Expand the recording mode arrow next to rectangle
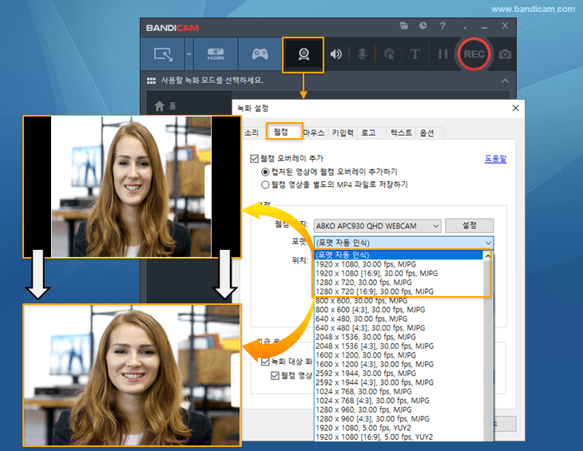583x451 pixels. click(188, 55)
